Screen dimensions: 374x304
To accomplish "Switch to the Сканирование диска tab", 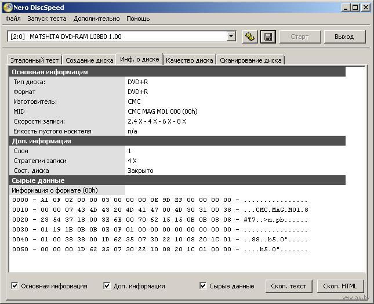I will point(250,60).
